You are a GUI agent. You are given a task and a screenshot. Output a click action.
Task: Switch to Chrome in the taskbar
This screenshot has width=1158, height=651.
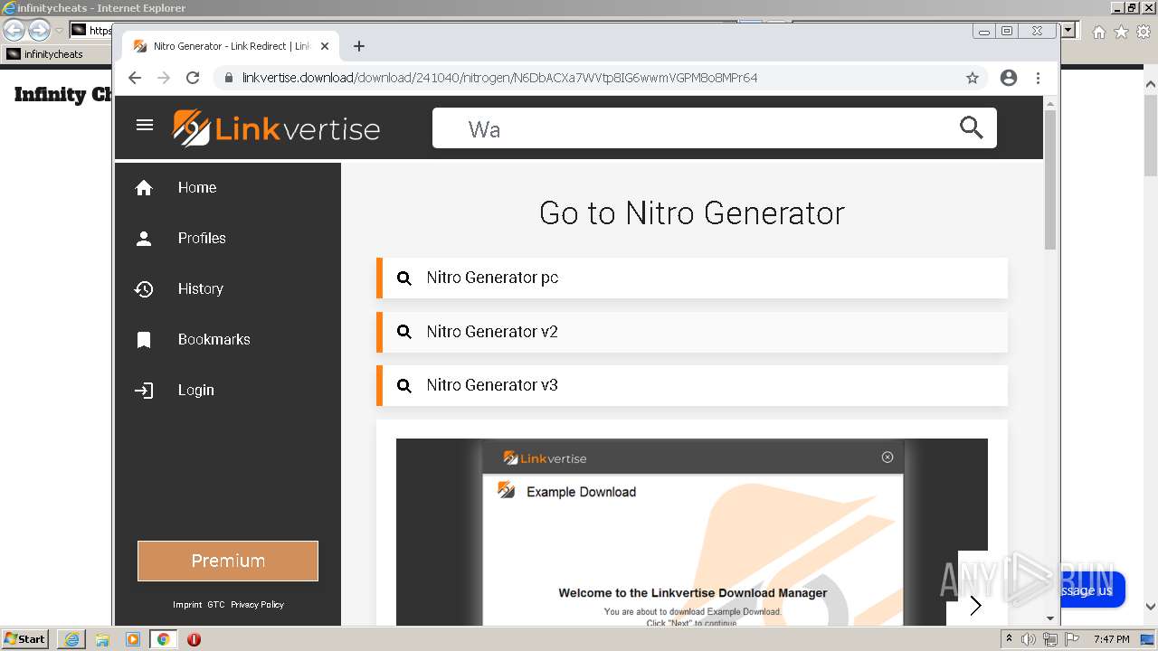(163, 639)
